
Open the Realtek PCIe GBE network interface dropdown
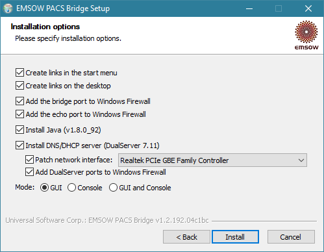pyautogui.click(x=212, y=160)
